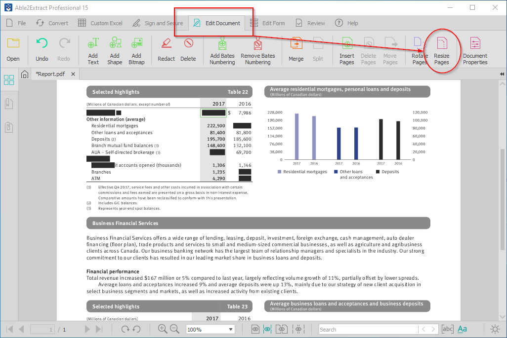Rotate view clockwise in the status bar
The image size is (507, 338).
[125, 329]
